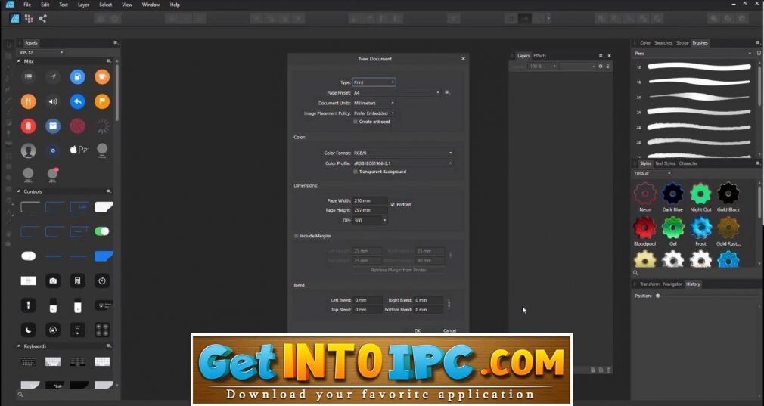Open the Pens brush category dropdown

click(693, 53)
